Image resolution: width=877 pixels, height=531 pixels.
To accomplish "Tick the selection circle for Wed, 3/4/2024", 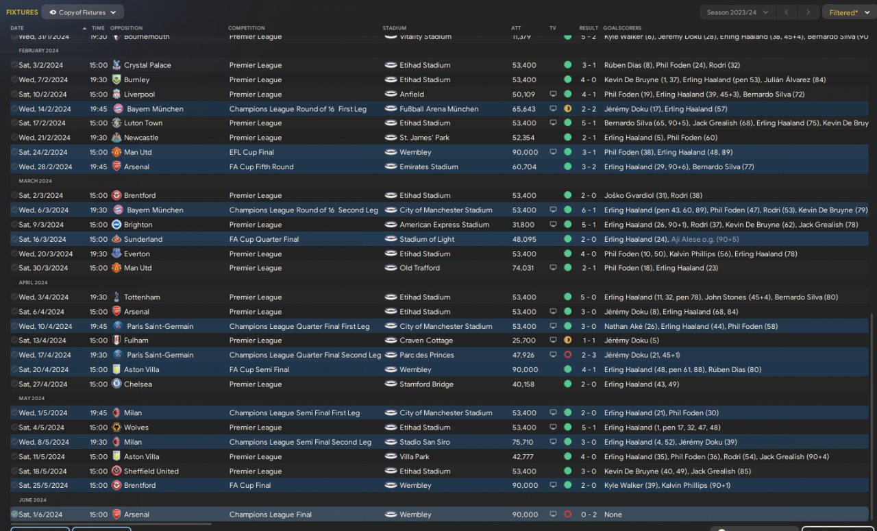I will tap(14, 297).
